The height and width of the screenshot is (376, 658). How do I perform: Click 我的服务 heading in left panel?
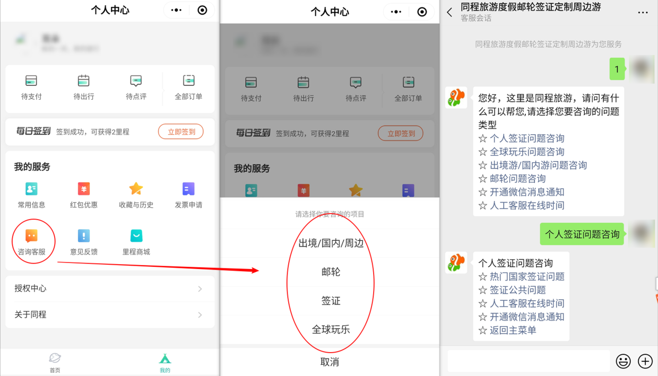point(32,167)
